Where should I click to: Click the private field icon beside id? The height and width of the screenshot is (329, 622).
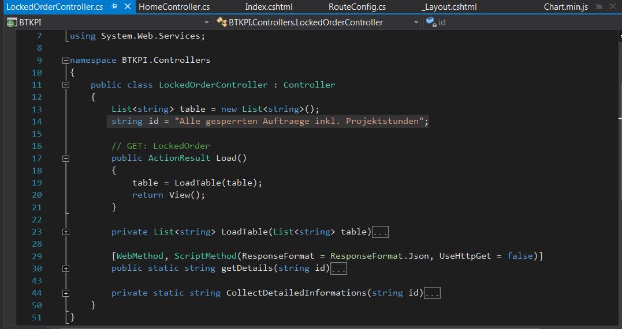(431, 22)
